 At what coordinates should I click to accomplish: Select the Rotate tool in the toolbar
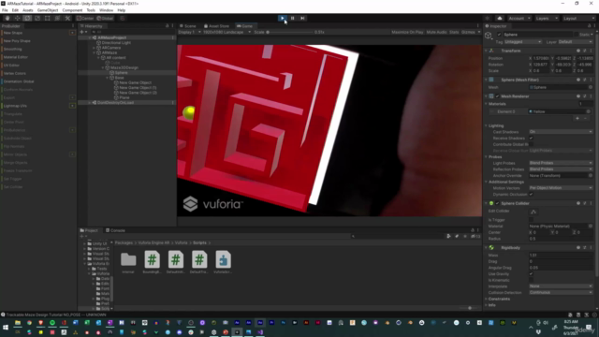pyautogui.click(x=27, y=18)
